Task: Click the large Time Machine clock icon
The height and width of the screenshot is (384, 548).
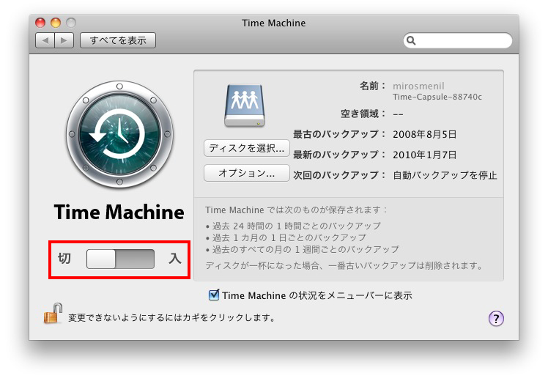Action: [x=119, y=135]
